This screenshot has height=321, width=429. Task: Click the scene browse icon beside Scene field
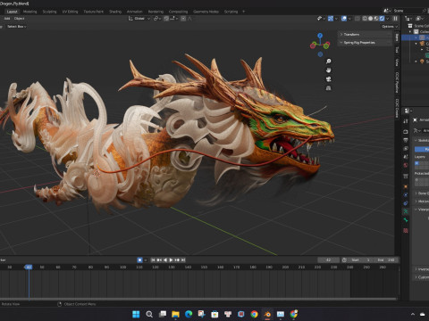pos(387,11)
